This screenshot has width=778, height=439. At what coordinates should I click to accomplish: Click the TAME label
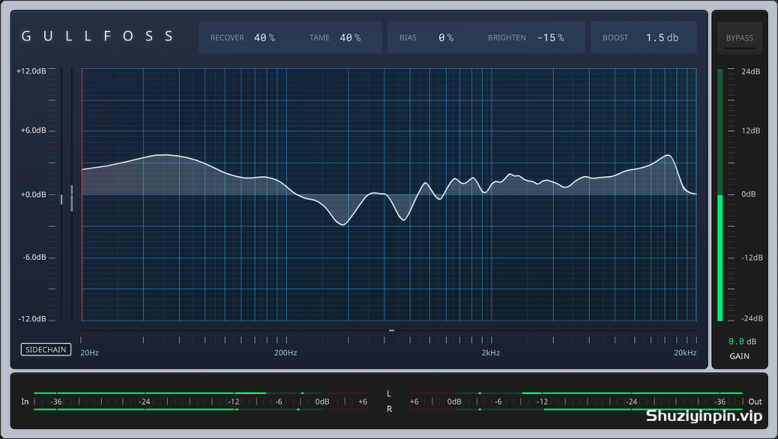click(320, 38)
